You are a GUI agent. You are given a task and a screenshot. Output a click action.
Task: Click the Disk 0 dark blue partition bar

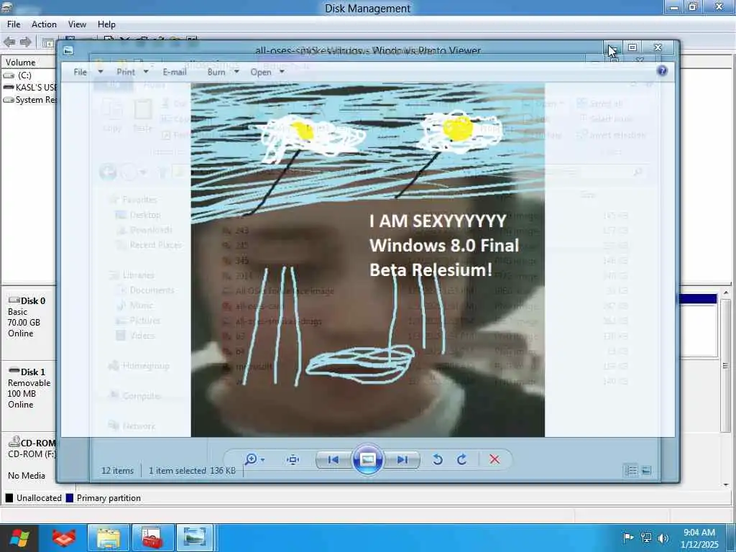click(x=698, y=298)
